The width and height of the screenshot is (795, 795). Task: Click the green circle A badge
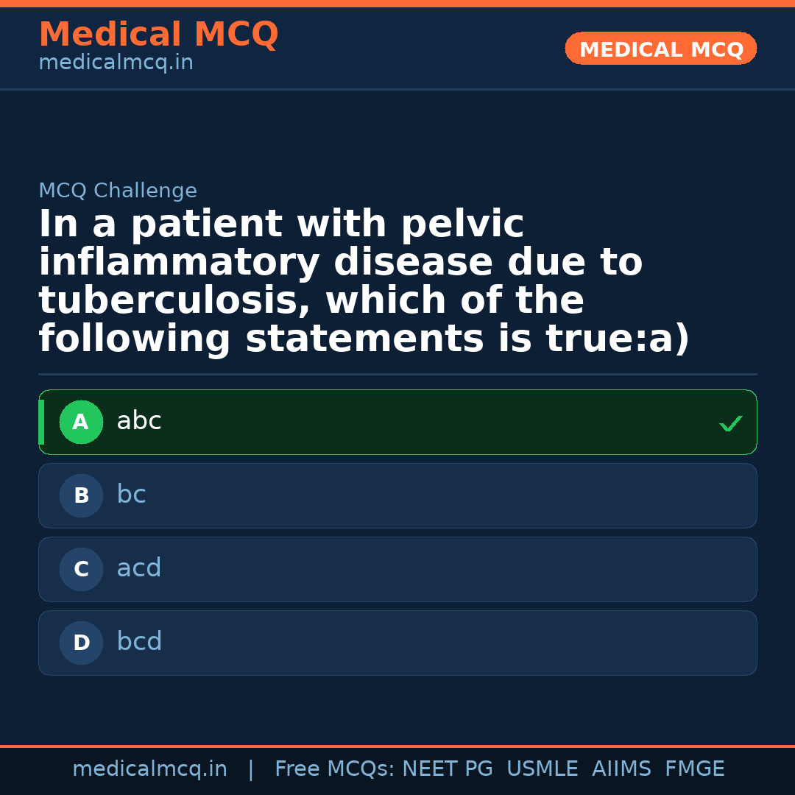(81, 423)
